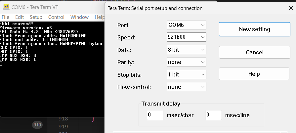This screenshot has height=133, width=296.
Task: Open the Speed dropdown showing 921600
Action: 186,37
